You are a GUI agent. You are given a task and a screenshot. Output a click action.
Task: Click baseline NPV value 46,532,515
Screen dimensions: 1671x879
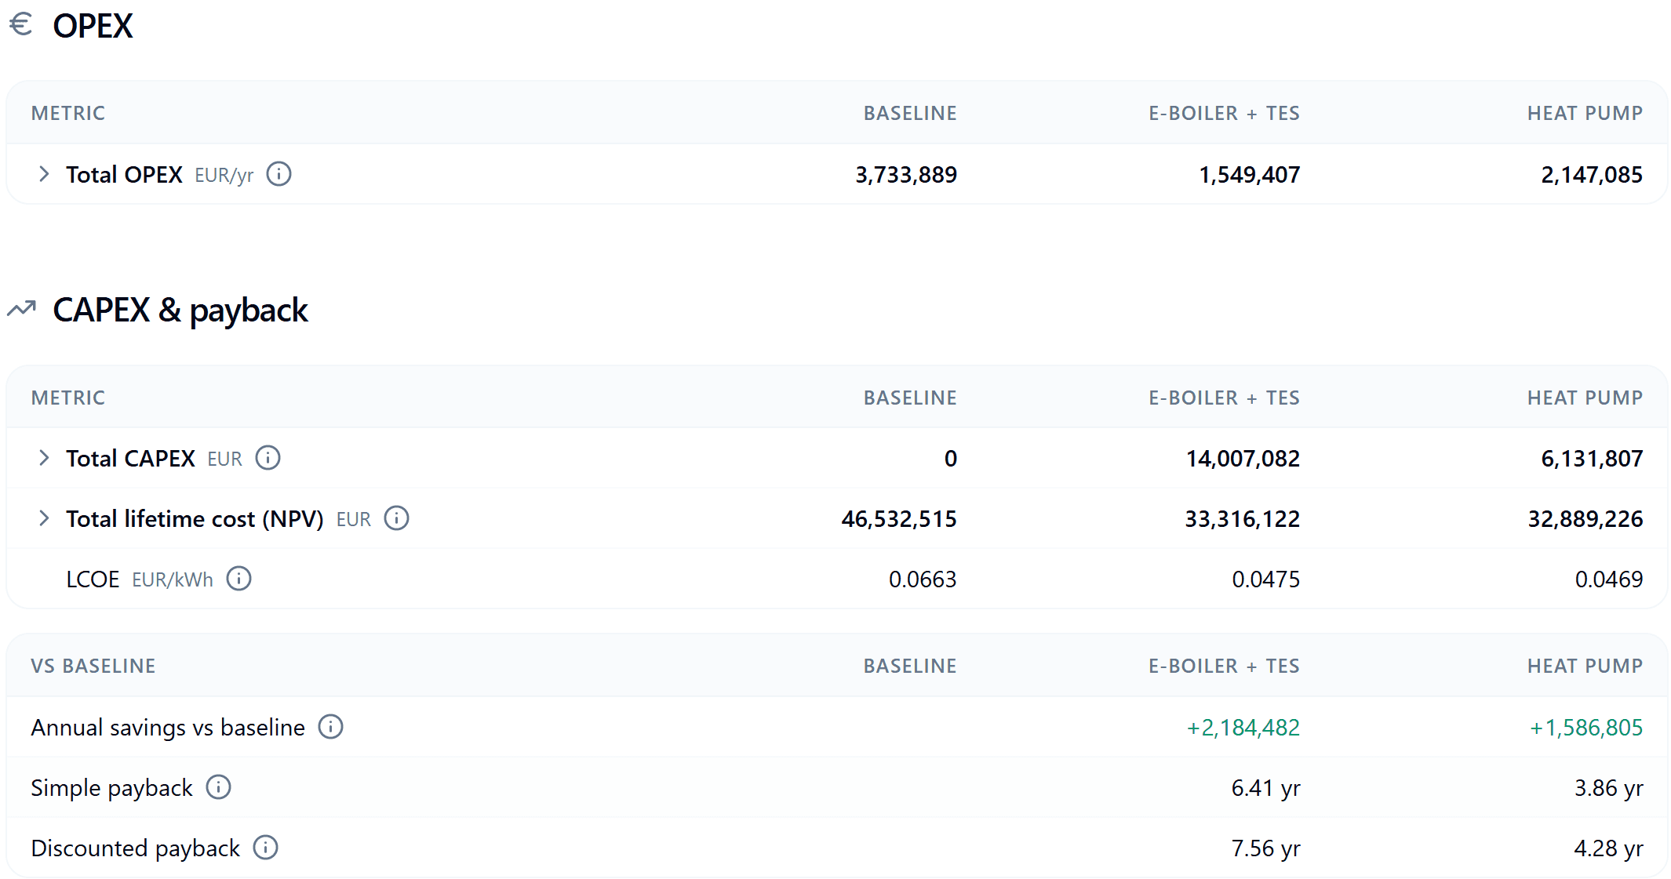tap(899, 519)
